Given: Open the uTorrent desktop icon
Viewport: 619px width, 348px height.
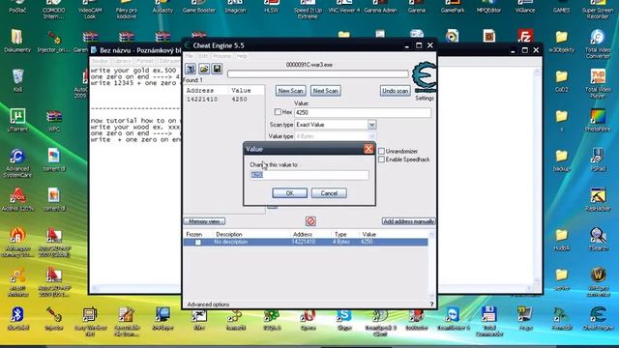Looking at the screenshot, I should pyautogui.click(x=17, y=120).
